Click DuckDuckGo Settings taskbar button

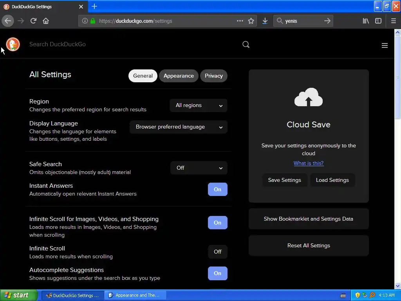[72, 295]
